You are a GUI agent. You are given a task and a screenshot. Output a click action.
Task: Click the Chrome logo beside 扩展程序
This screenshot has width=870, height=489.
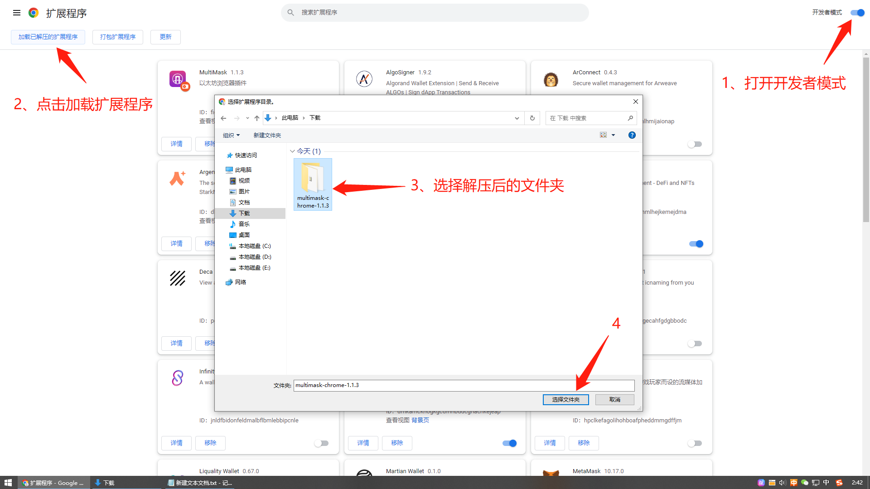[34, 13]
